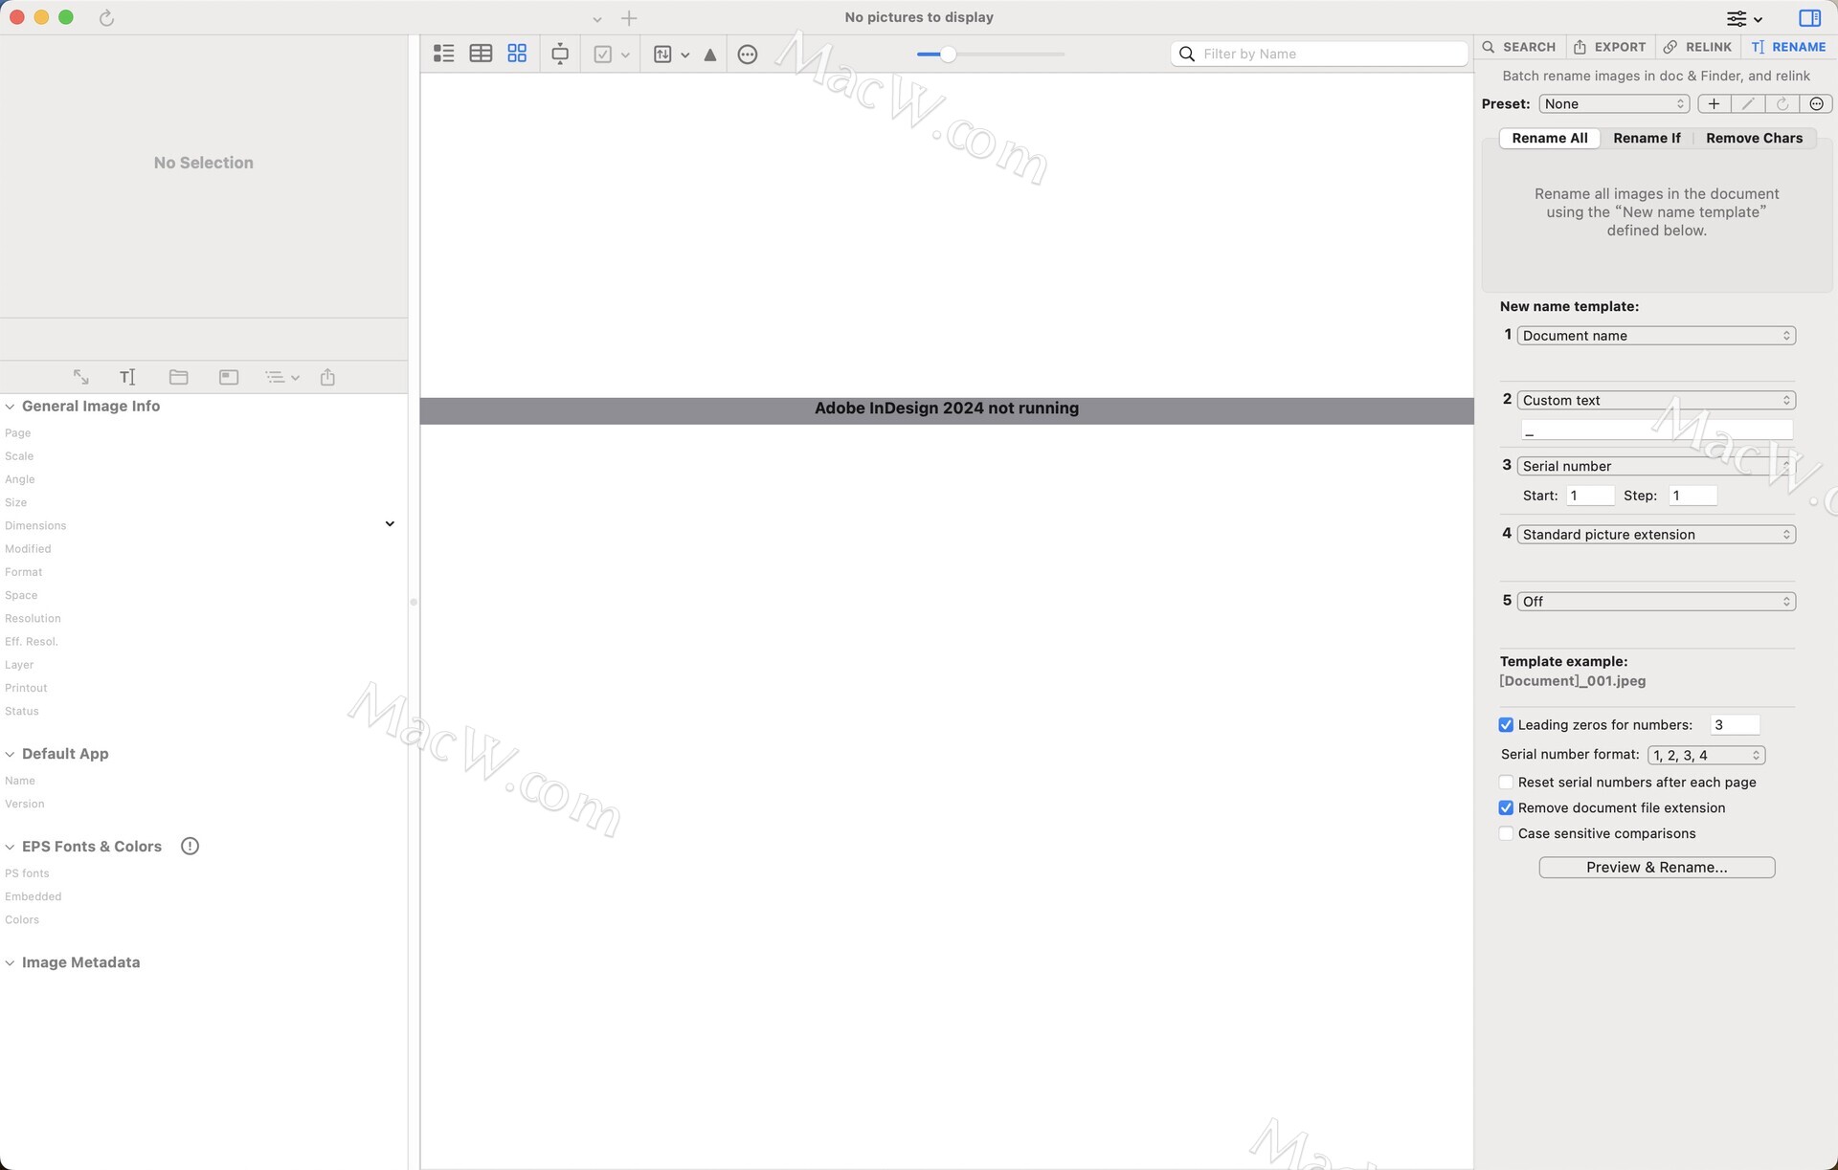
Task: Click the reload preset icon
Action: pos(1782,103)
